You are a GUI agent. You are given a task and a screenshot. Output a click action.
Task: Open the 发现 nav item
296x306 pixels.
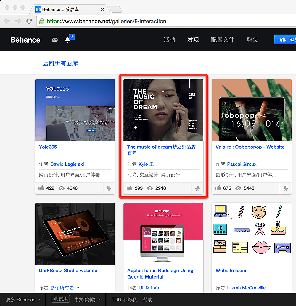tap(193, 40)
